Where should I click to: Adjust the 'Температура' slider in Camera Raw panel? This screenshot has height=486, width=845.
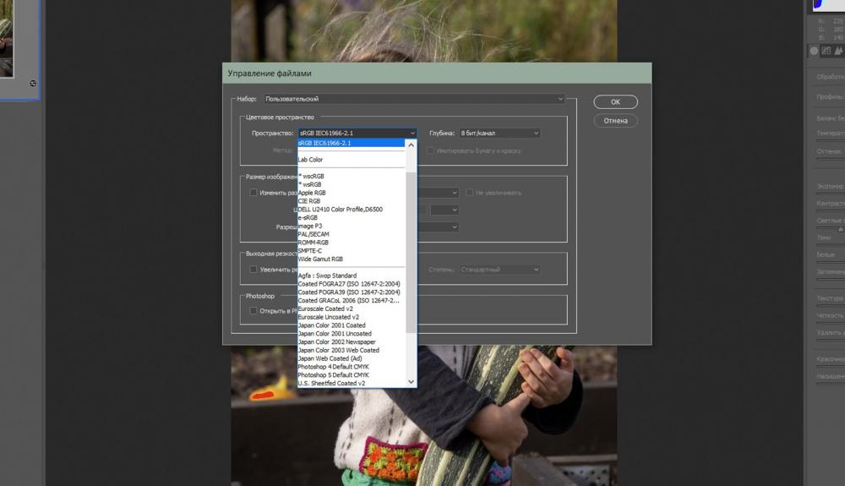pos(831,139)
